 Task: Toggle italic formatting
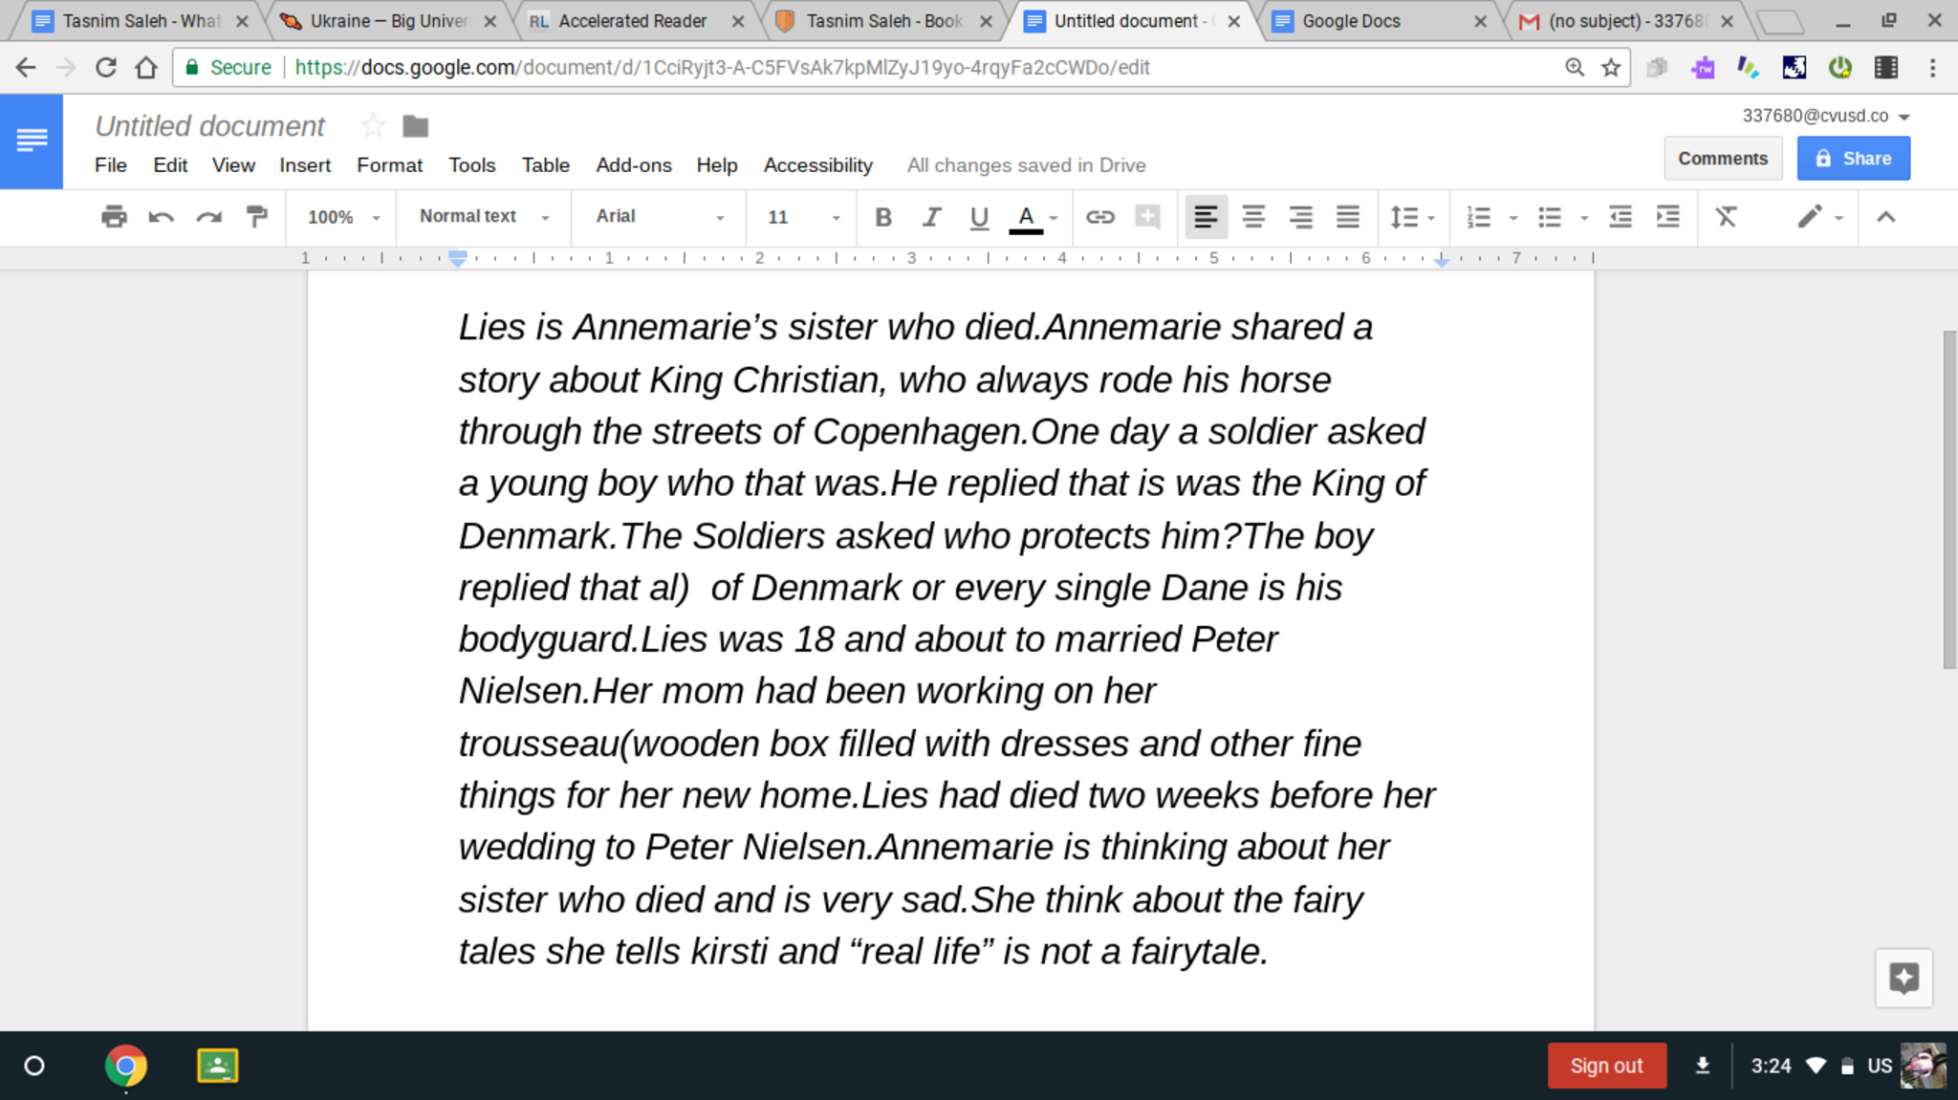point(930,217)
